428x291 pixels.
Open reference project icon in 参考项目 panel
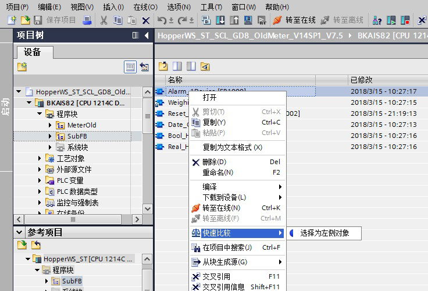click(22, 244)
